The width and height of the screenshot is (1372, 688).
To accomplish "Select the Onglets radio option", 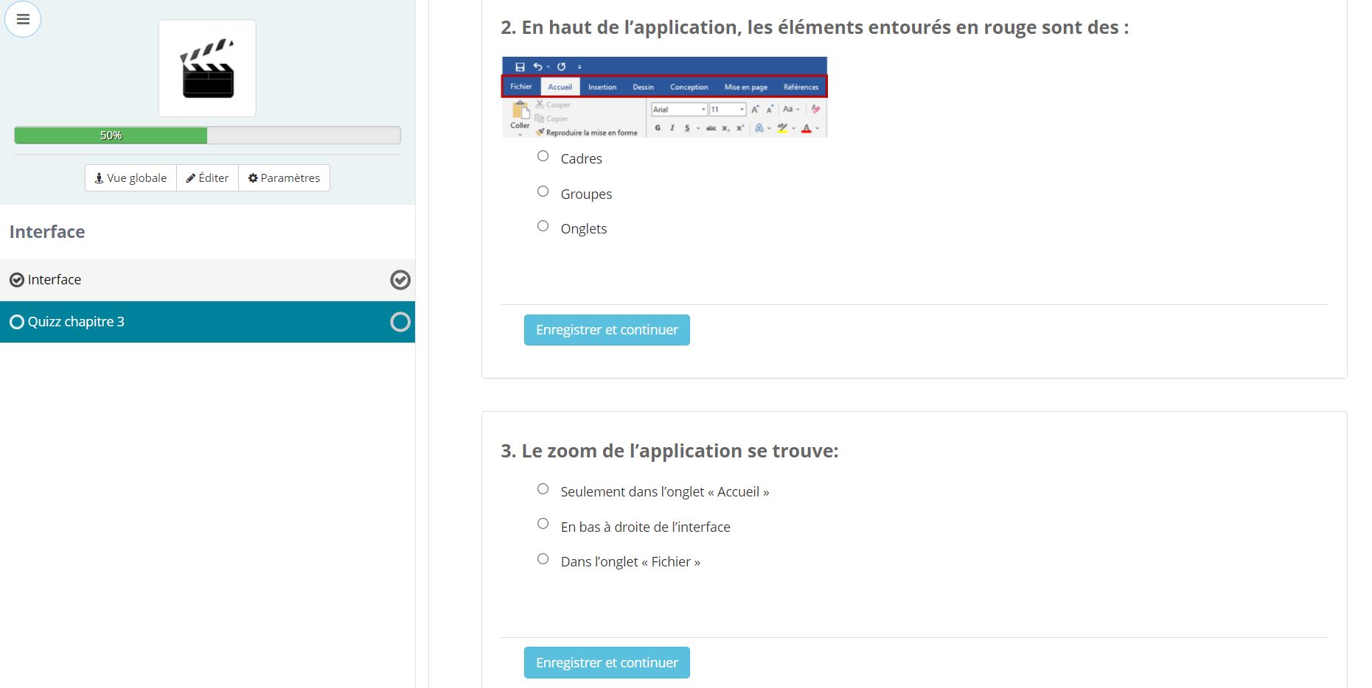I will 543,225.
